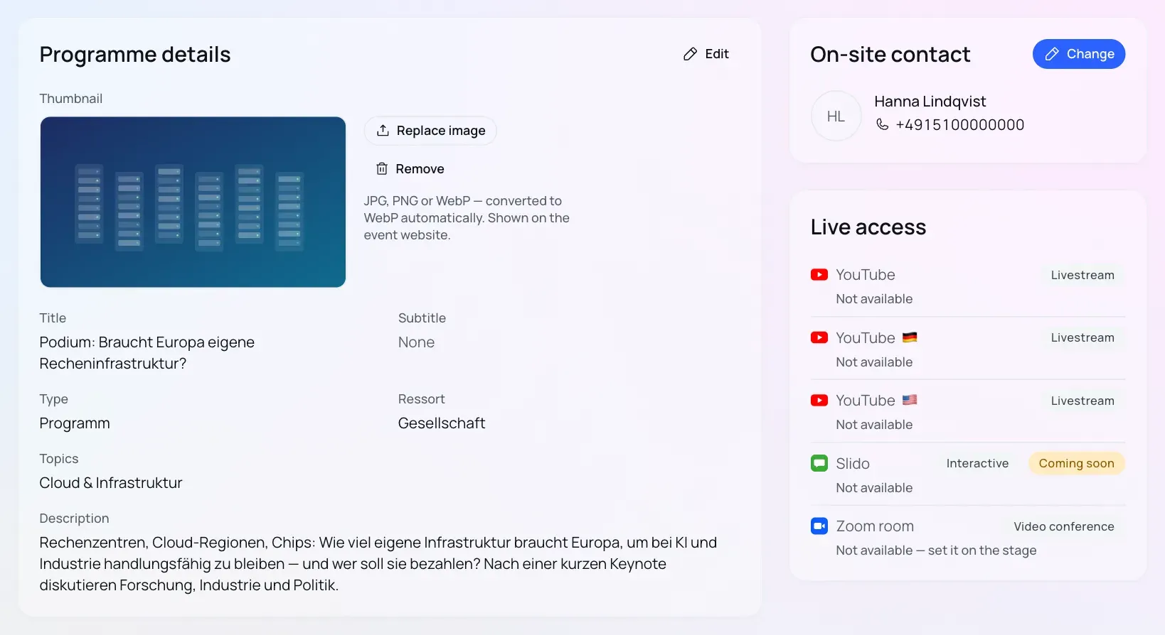Click the YouTube icon in the US flag row

[x=819, y=400]
